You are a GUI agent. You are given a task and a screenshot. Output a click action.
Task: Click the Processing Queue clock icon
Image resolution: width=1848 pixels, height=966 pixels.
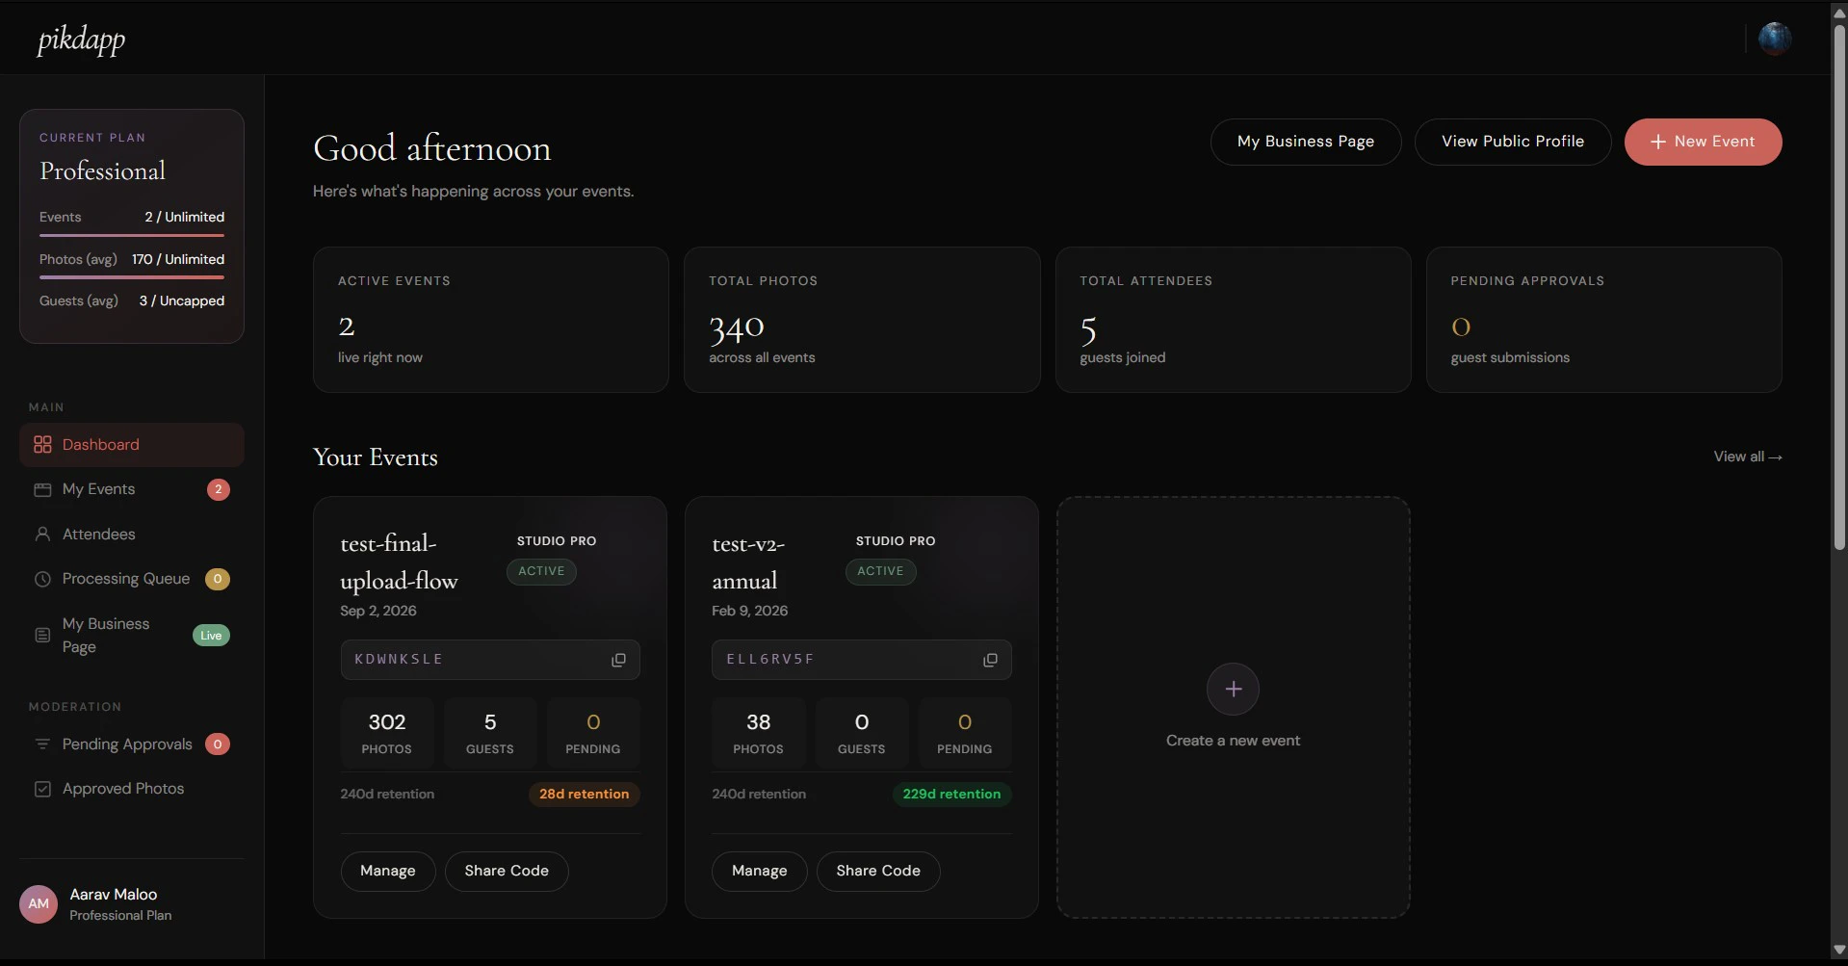point(42,579)
